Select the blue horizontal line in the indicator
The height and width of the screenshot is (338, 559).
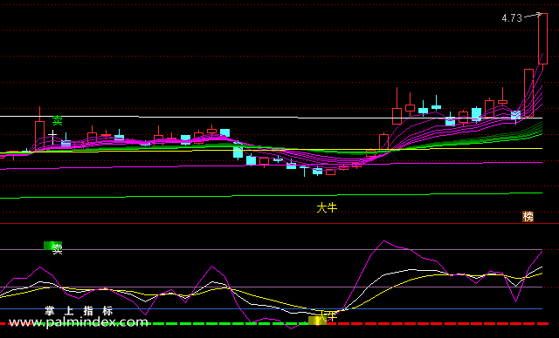(x=271, y=309)
